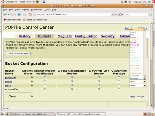
Task: Click the Don't show this again button
Action: tap(18, 53)
